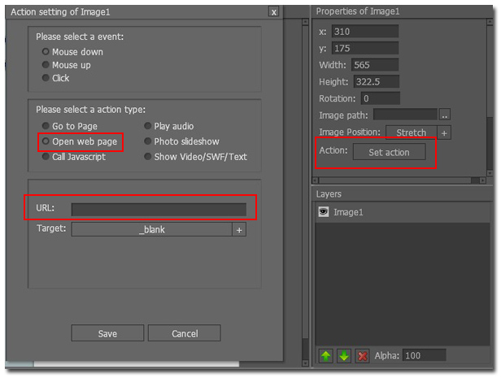Choose Show Video/SWF/Text action type
Screen dimensions: 501x382
(148, 157)
